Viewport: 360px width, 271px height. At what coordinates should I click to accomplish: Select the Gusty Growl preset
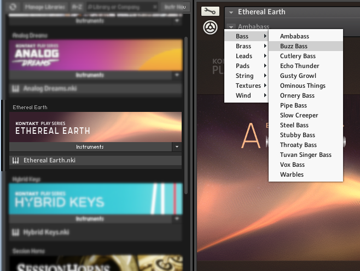point(306,76)
